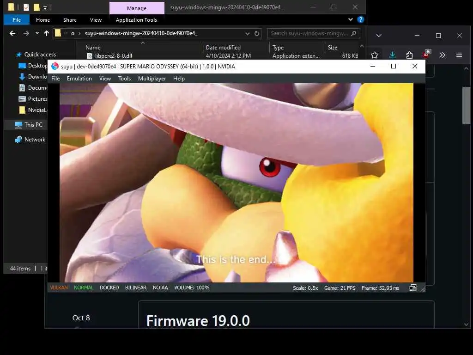Viewport: 473px width, 355px height.
Task: Open the Multiplayer menu in suyu
Action: 152,79
